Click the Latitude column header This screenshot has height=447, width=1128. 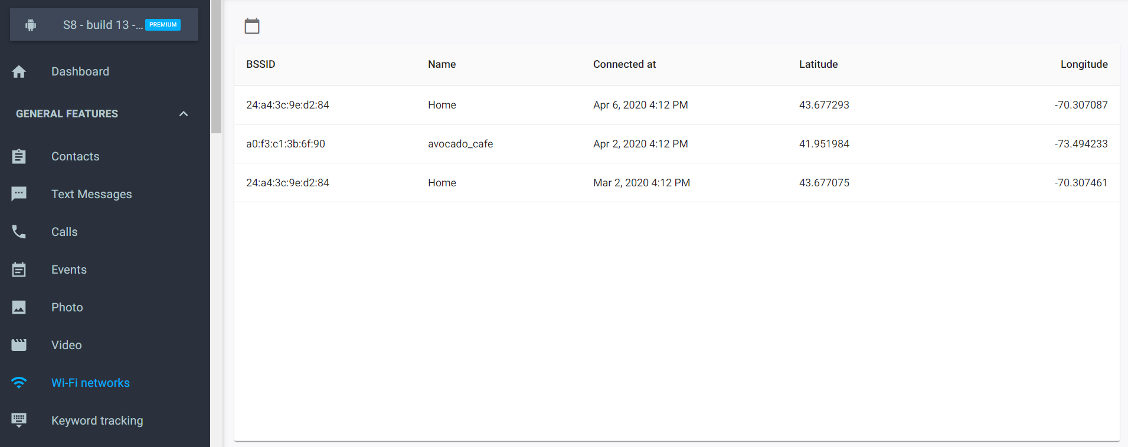[819, 64]
